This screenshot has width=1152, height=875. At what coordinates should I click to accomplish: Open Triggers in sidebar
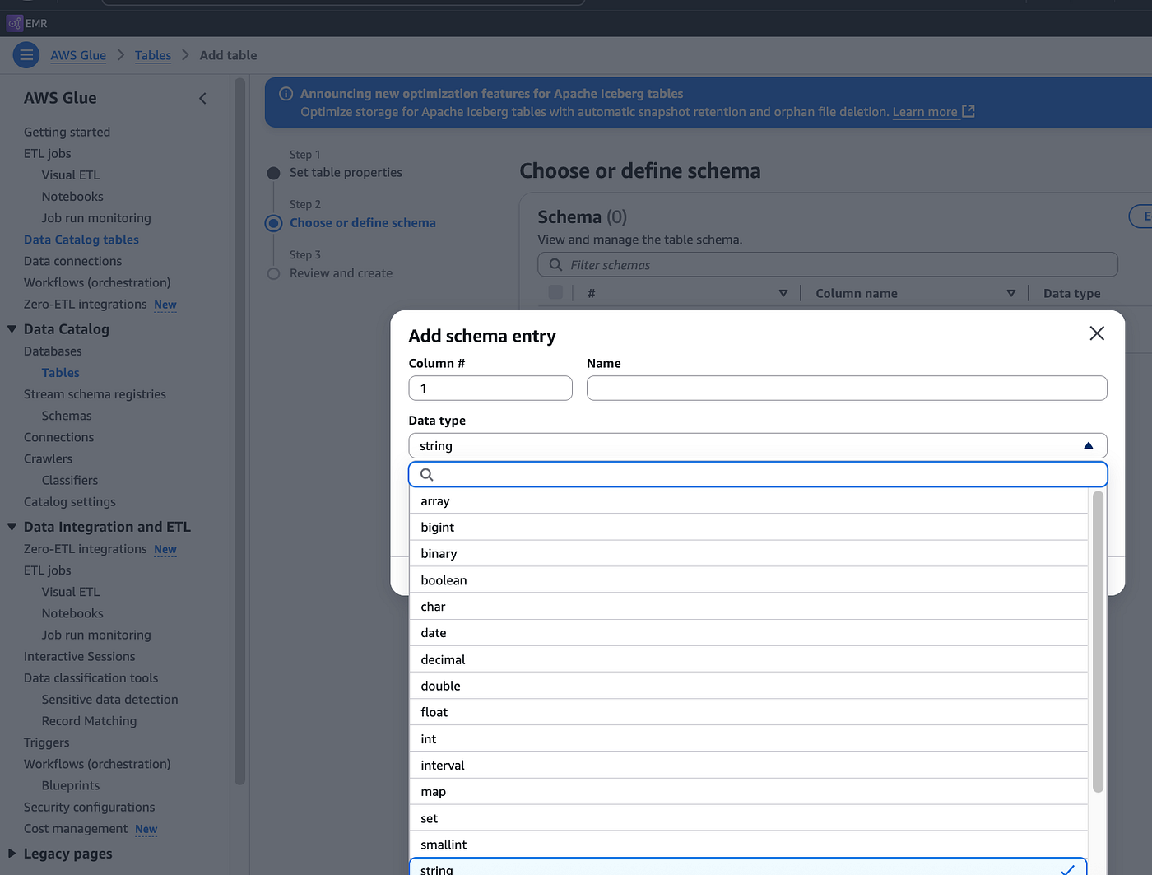(47, 742)
